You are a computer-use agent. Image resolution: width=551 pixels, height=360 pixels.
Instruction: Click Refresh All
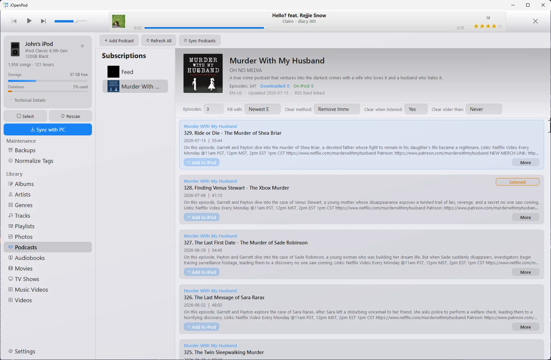[x=159, y=41]
